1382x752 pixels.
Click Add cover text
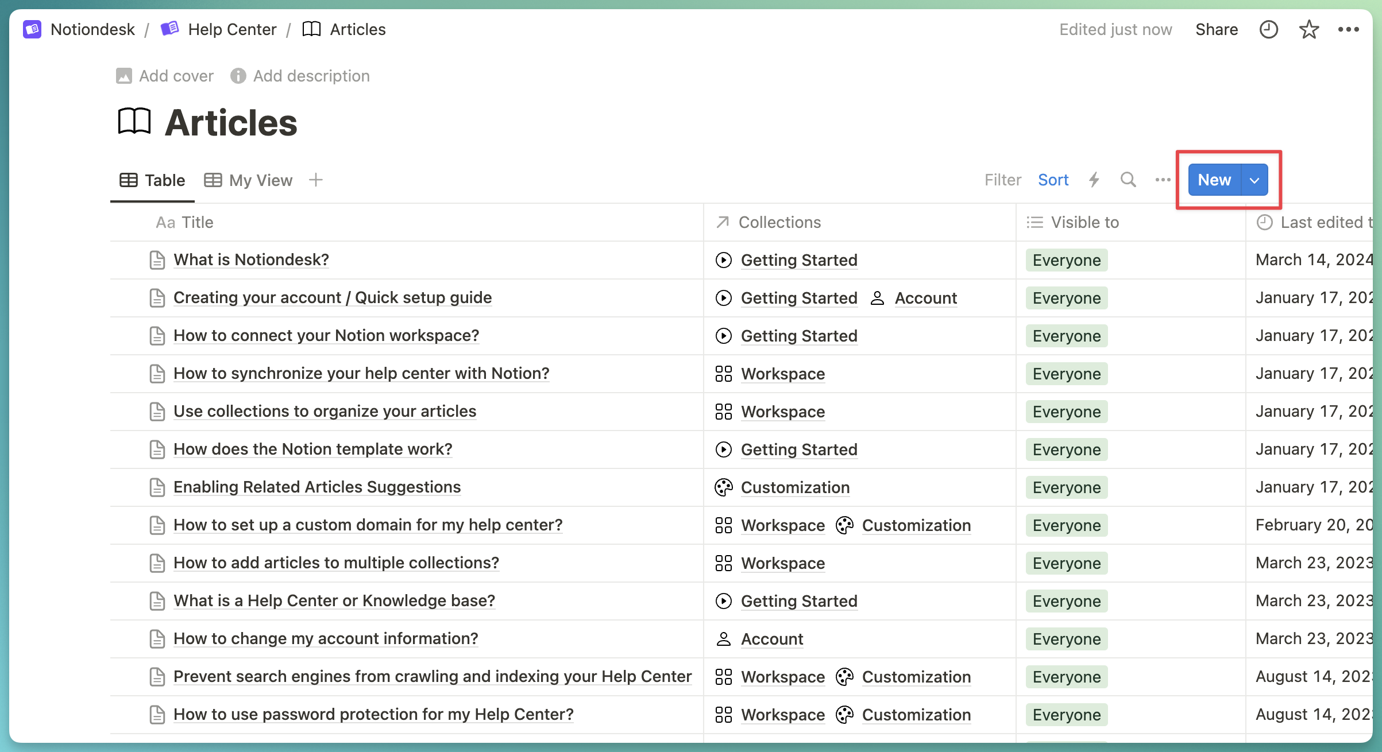[x=176, y=76]
